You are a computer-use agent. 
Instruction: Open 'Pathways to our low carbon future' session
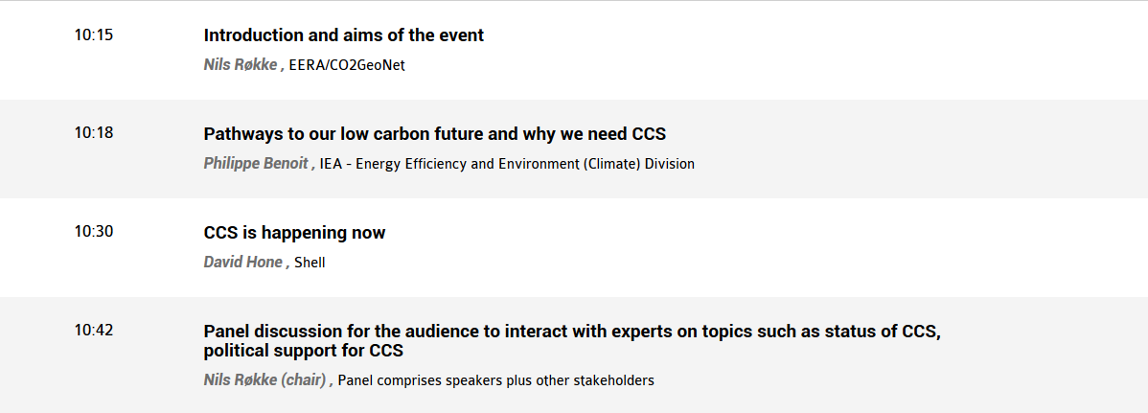click(434, 134)
